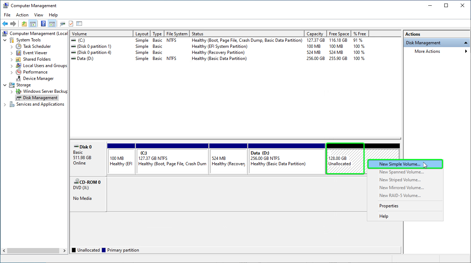The height and width of the screenshot is (263, 471).
Task: Sort by the Capacity column header
Action: [315, 34]
